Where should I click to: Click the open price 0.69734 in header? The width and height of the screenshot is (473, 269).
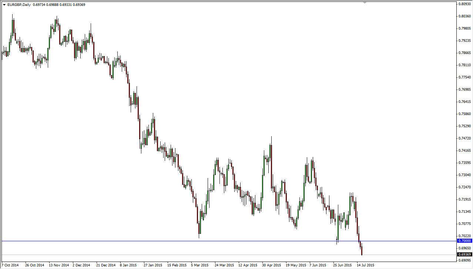(x=39, y=4)
